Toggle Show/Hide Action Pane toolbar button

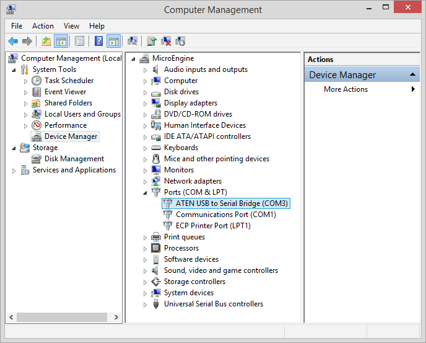113,42
